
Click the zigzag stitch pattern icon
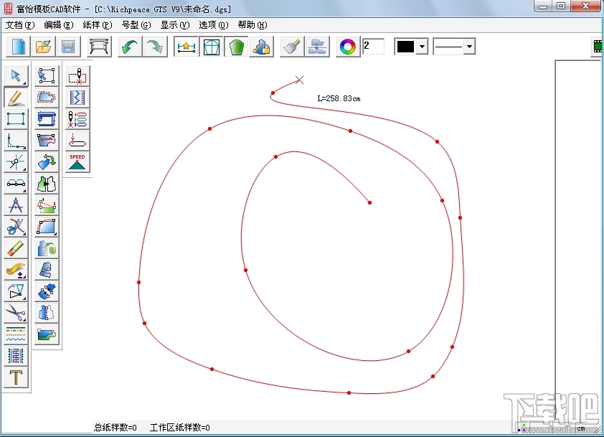(77, 97)
